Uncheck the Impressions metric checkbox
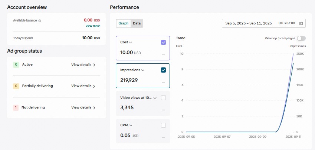Screen dimensions: 315x150 (163, 70)
